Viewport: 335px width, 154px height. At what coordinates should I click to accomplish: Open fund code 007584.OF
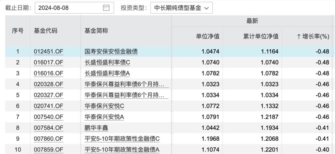48,128
